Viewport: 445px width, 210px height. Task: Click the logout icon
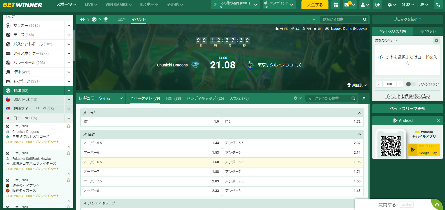pos(378,5)
